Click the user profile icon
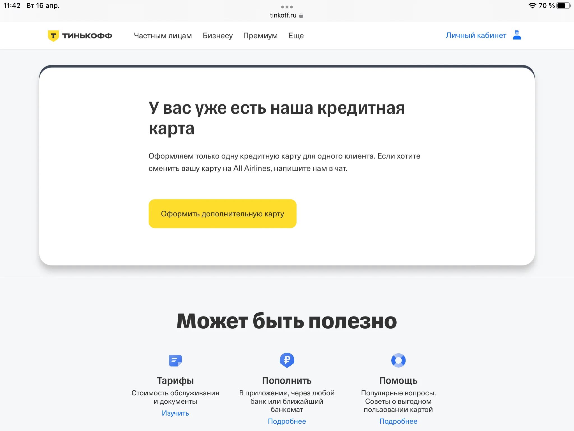 517,35
